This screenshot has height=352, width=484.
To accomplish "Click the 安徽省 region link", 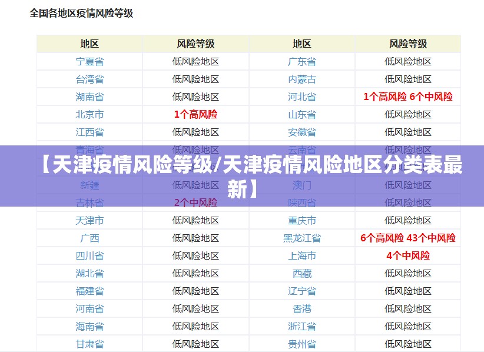I will (302, 132).
